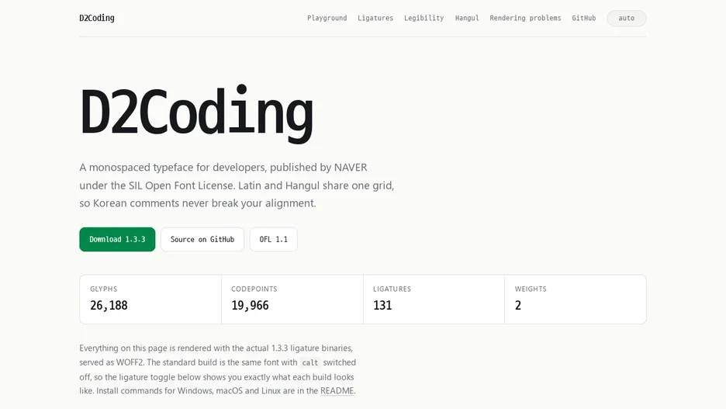Select the WEIGHTS value 2

(x=518, y=305)
